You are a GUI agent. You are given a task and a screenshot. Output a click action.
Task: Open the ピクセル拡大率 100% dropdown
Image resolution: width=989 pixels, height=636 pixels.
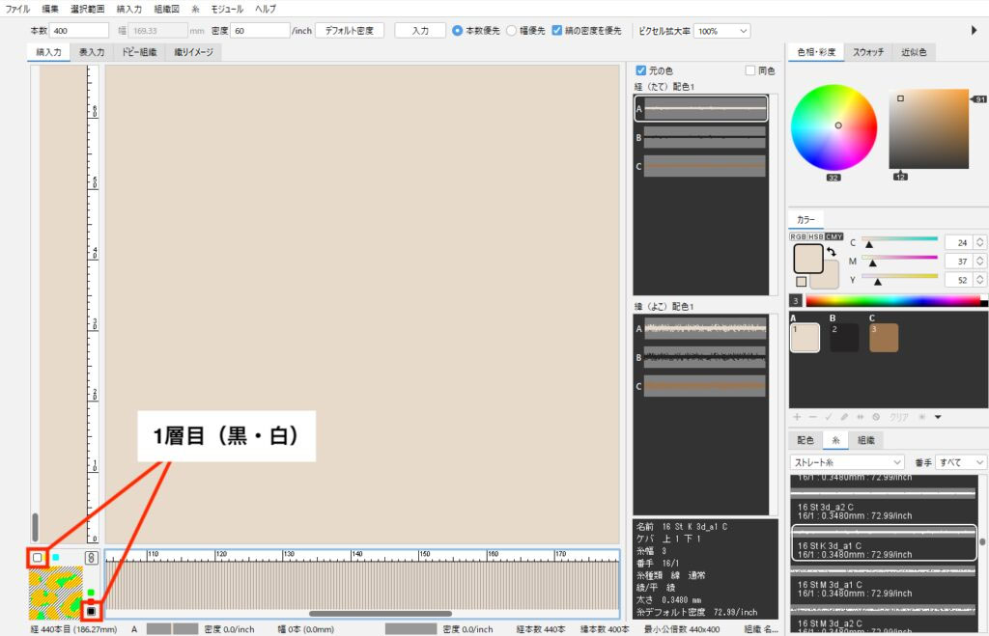point(721,31)
